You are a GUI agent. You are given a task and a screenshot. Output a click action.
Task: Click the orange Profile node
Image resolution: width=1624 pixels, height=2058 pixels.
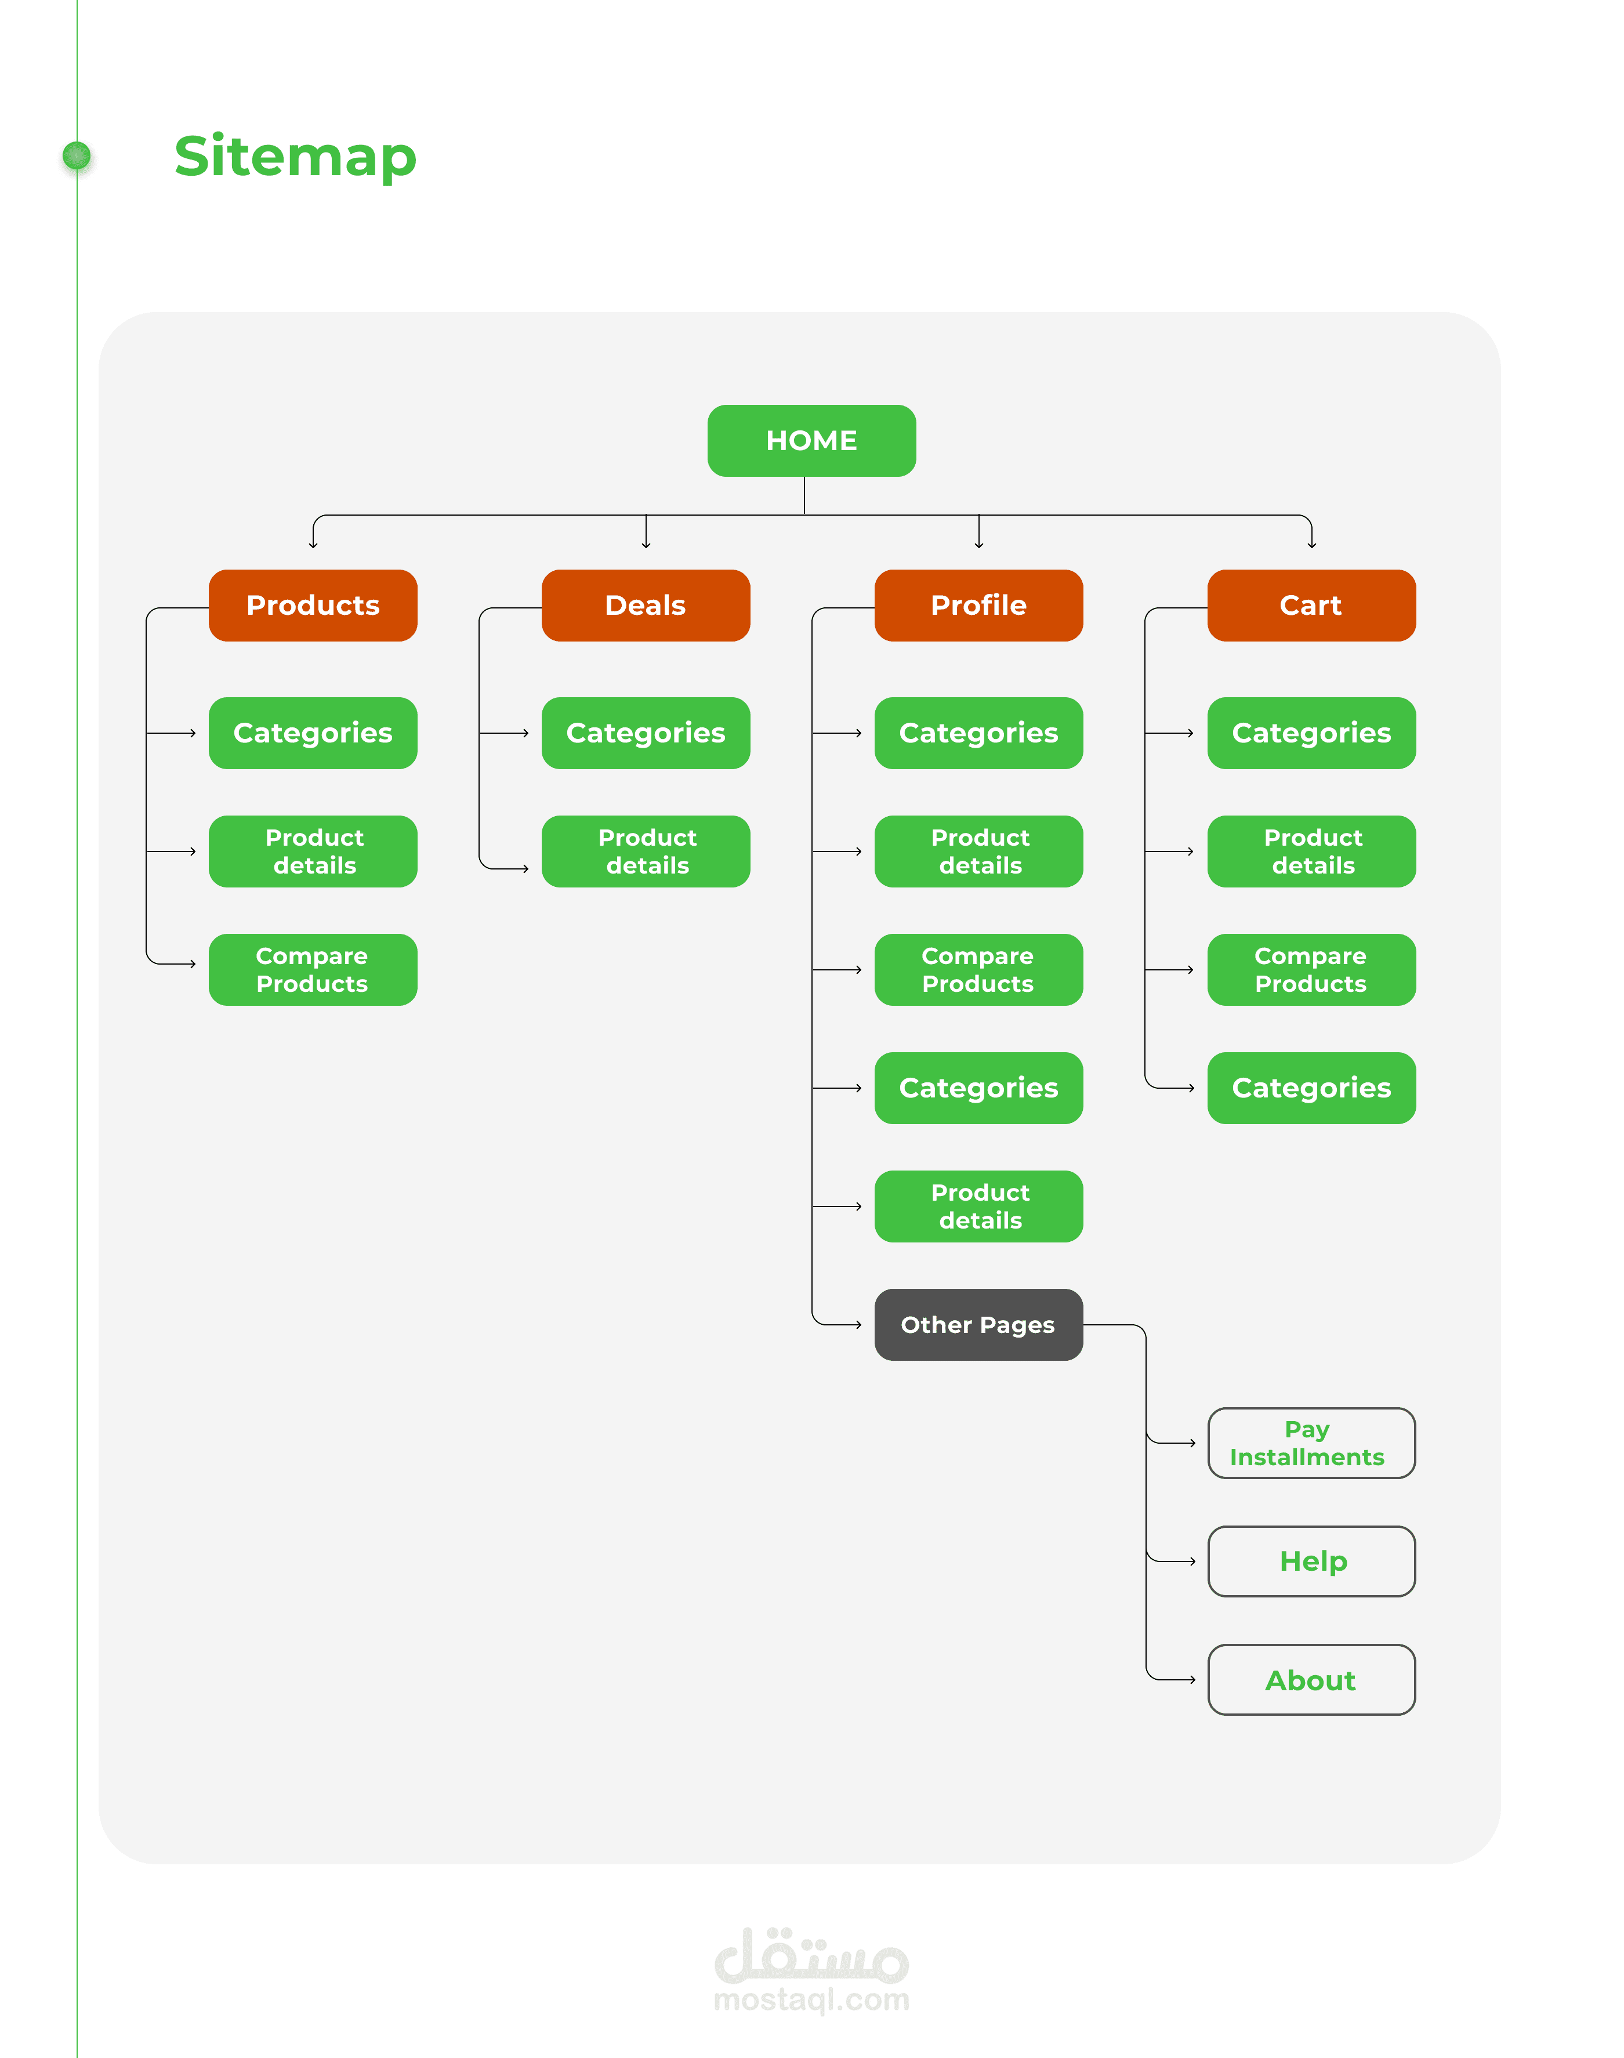click(x=978, y=606)
